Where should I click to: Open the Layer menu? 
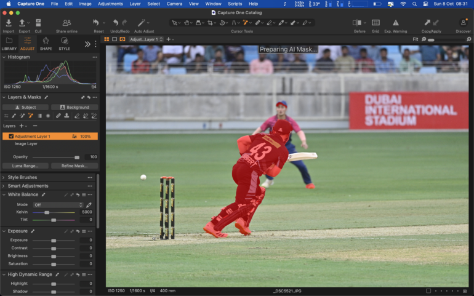pyautogui.click(x=135, y=4)
